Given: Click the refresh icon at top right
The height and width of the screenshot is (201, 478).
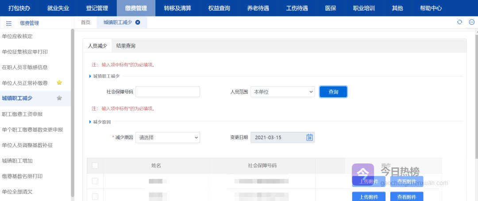Looking at the screenshot, I should click(459, 23).
